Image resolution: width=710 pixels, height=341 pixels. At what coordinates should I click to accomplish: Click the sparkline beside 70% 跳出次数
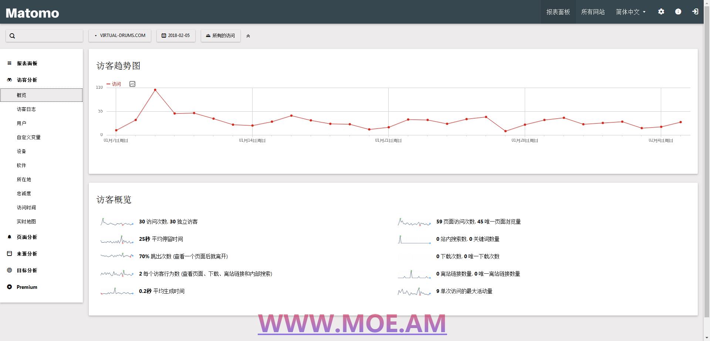tap(117, 256)
